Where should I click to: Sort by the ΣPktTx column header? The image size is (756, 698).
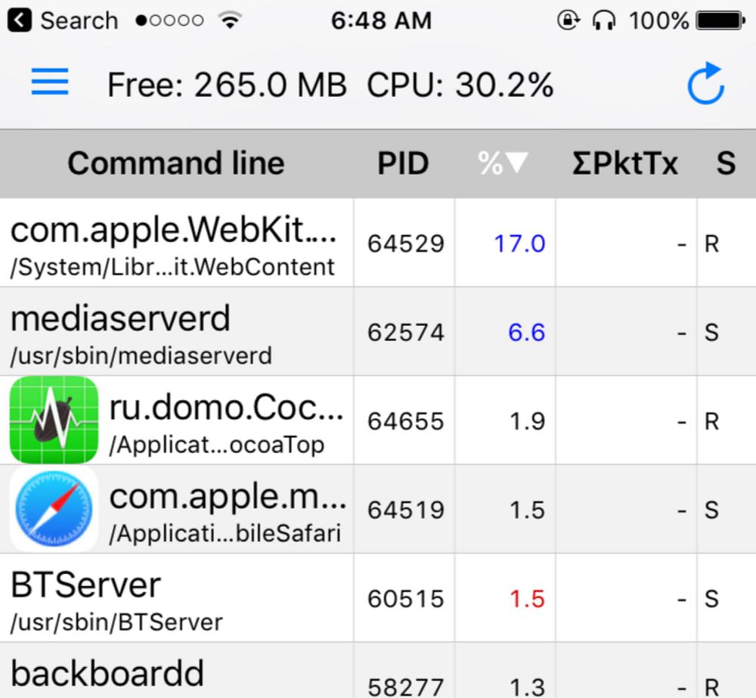point(625,163)
